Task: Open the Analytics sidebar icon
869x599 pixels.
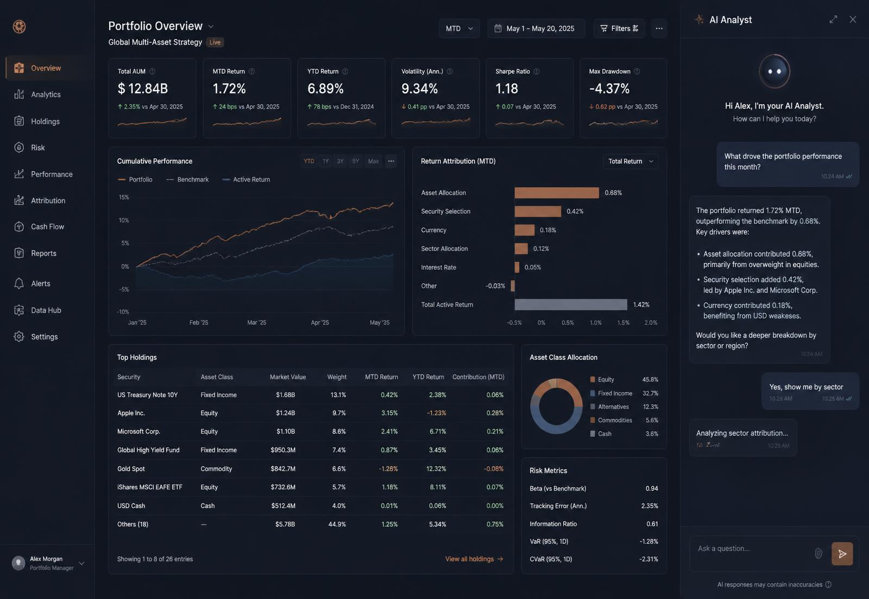Action: click(x=19, y=94)
